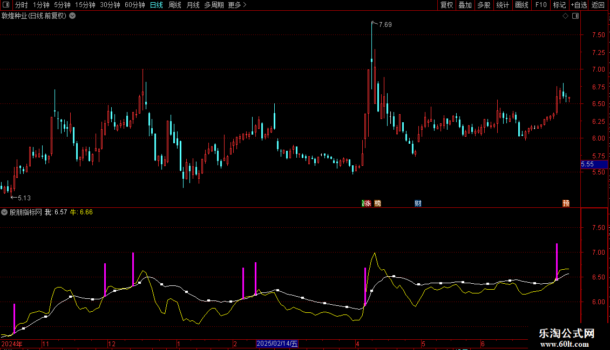Open the F10 company info
The image size is (610, 350).
541,5
